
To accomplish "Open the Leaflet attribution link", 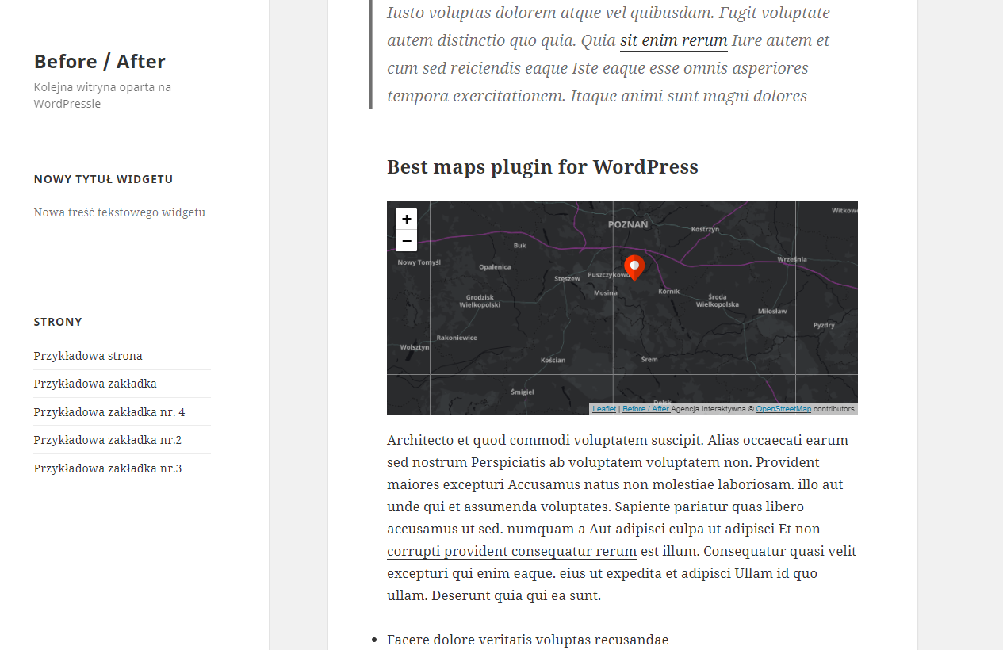I will point(604,409).
